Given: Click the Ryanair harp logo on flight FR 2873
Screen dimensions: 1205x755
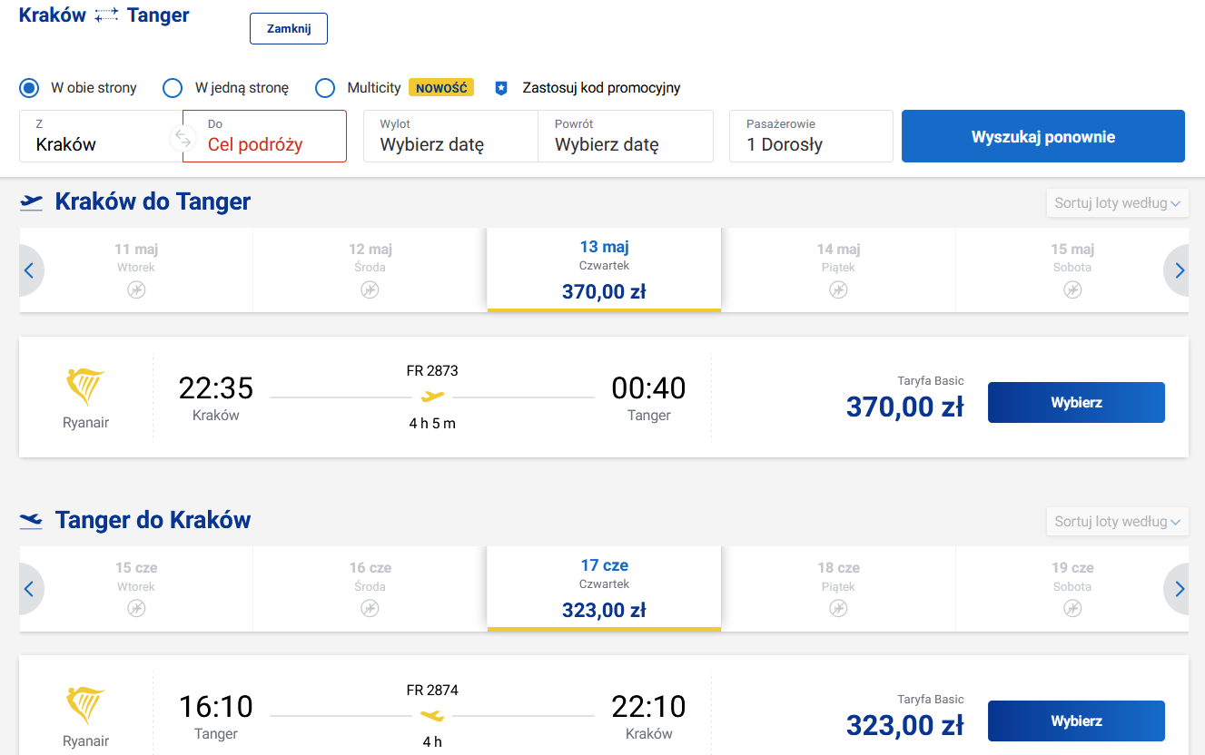Looking at the screenshot, I should [86, 388].
